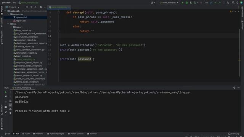Click the profiler run icon in the toolbar
Image resolution: width=244 pixels, height=137 pixels.
click(x=195, y=3)
